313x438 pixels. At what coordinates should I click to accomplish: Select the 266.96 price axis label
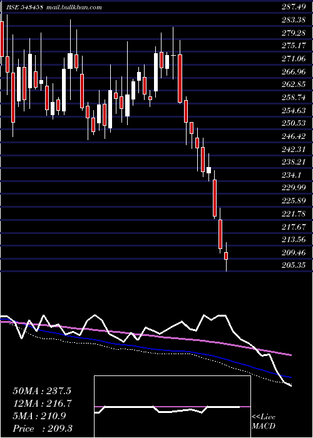pos(294,72)
